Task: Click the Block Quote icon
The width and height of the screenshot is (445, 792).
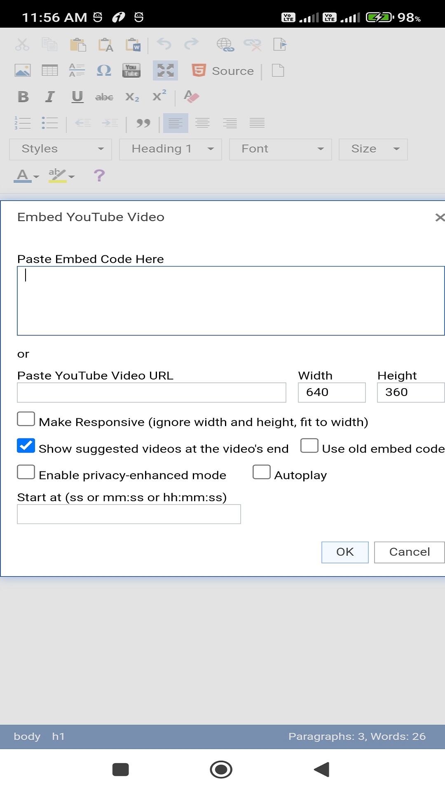Action: click(x=143, y=123)
